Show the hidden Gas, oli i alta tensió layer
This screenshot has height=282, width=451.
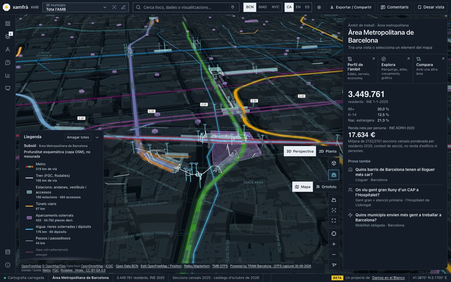click(61, 252)
